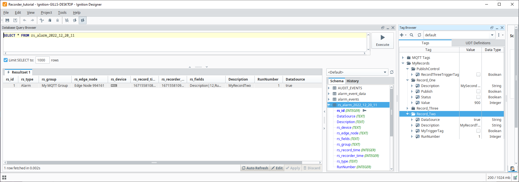Switch to the History tab

pos(353,81)
